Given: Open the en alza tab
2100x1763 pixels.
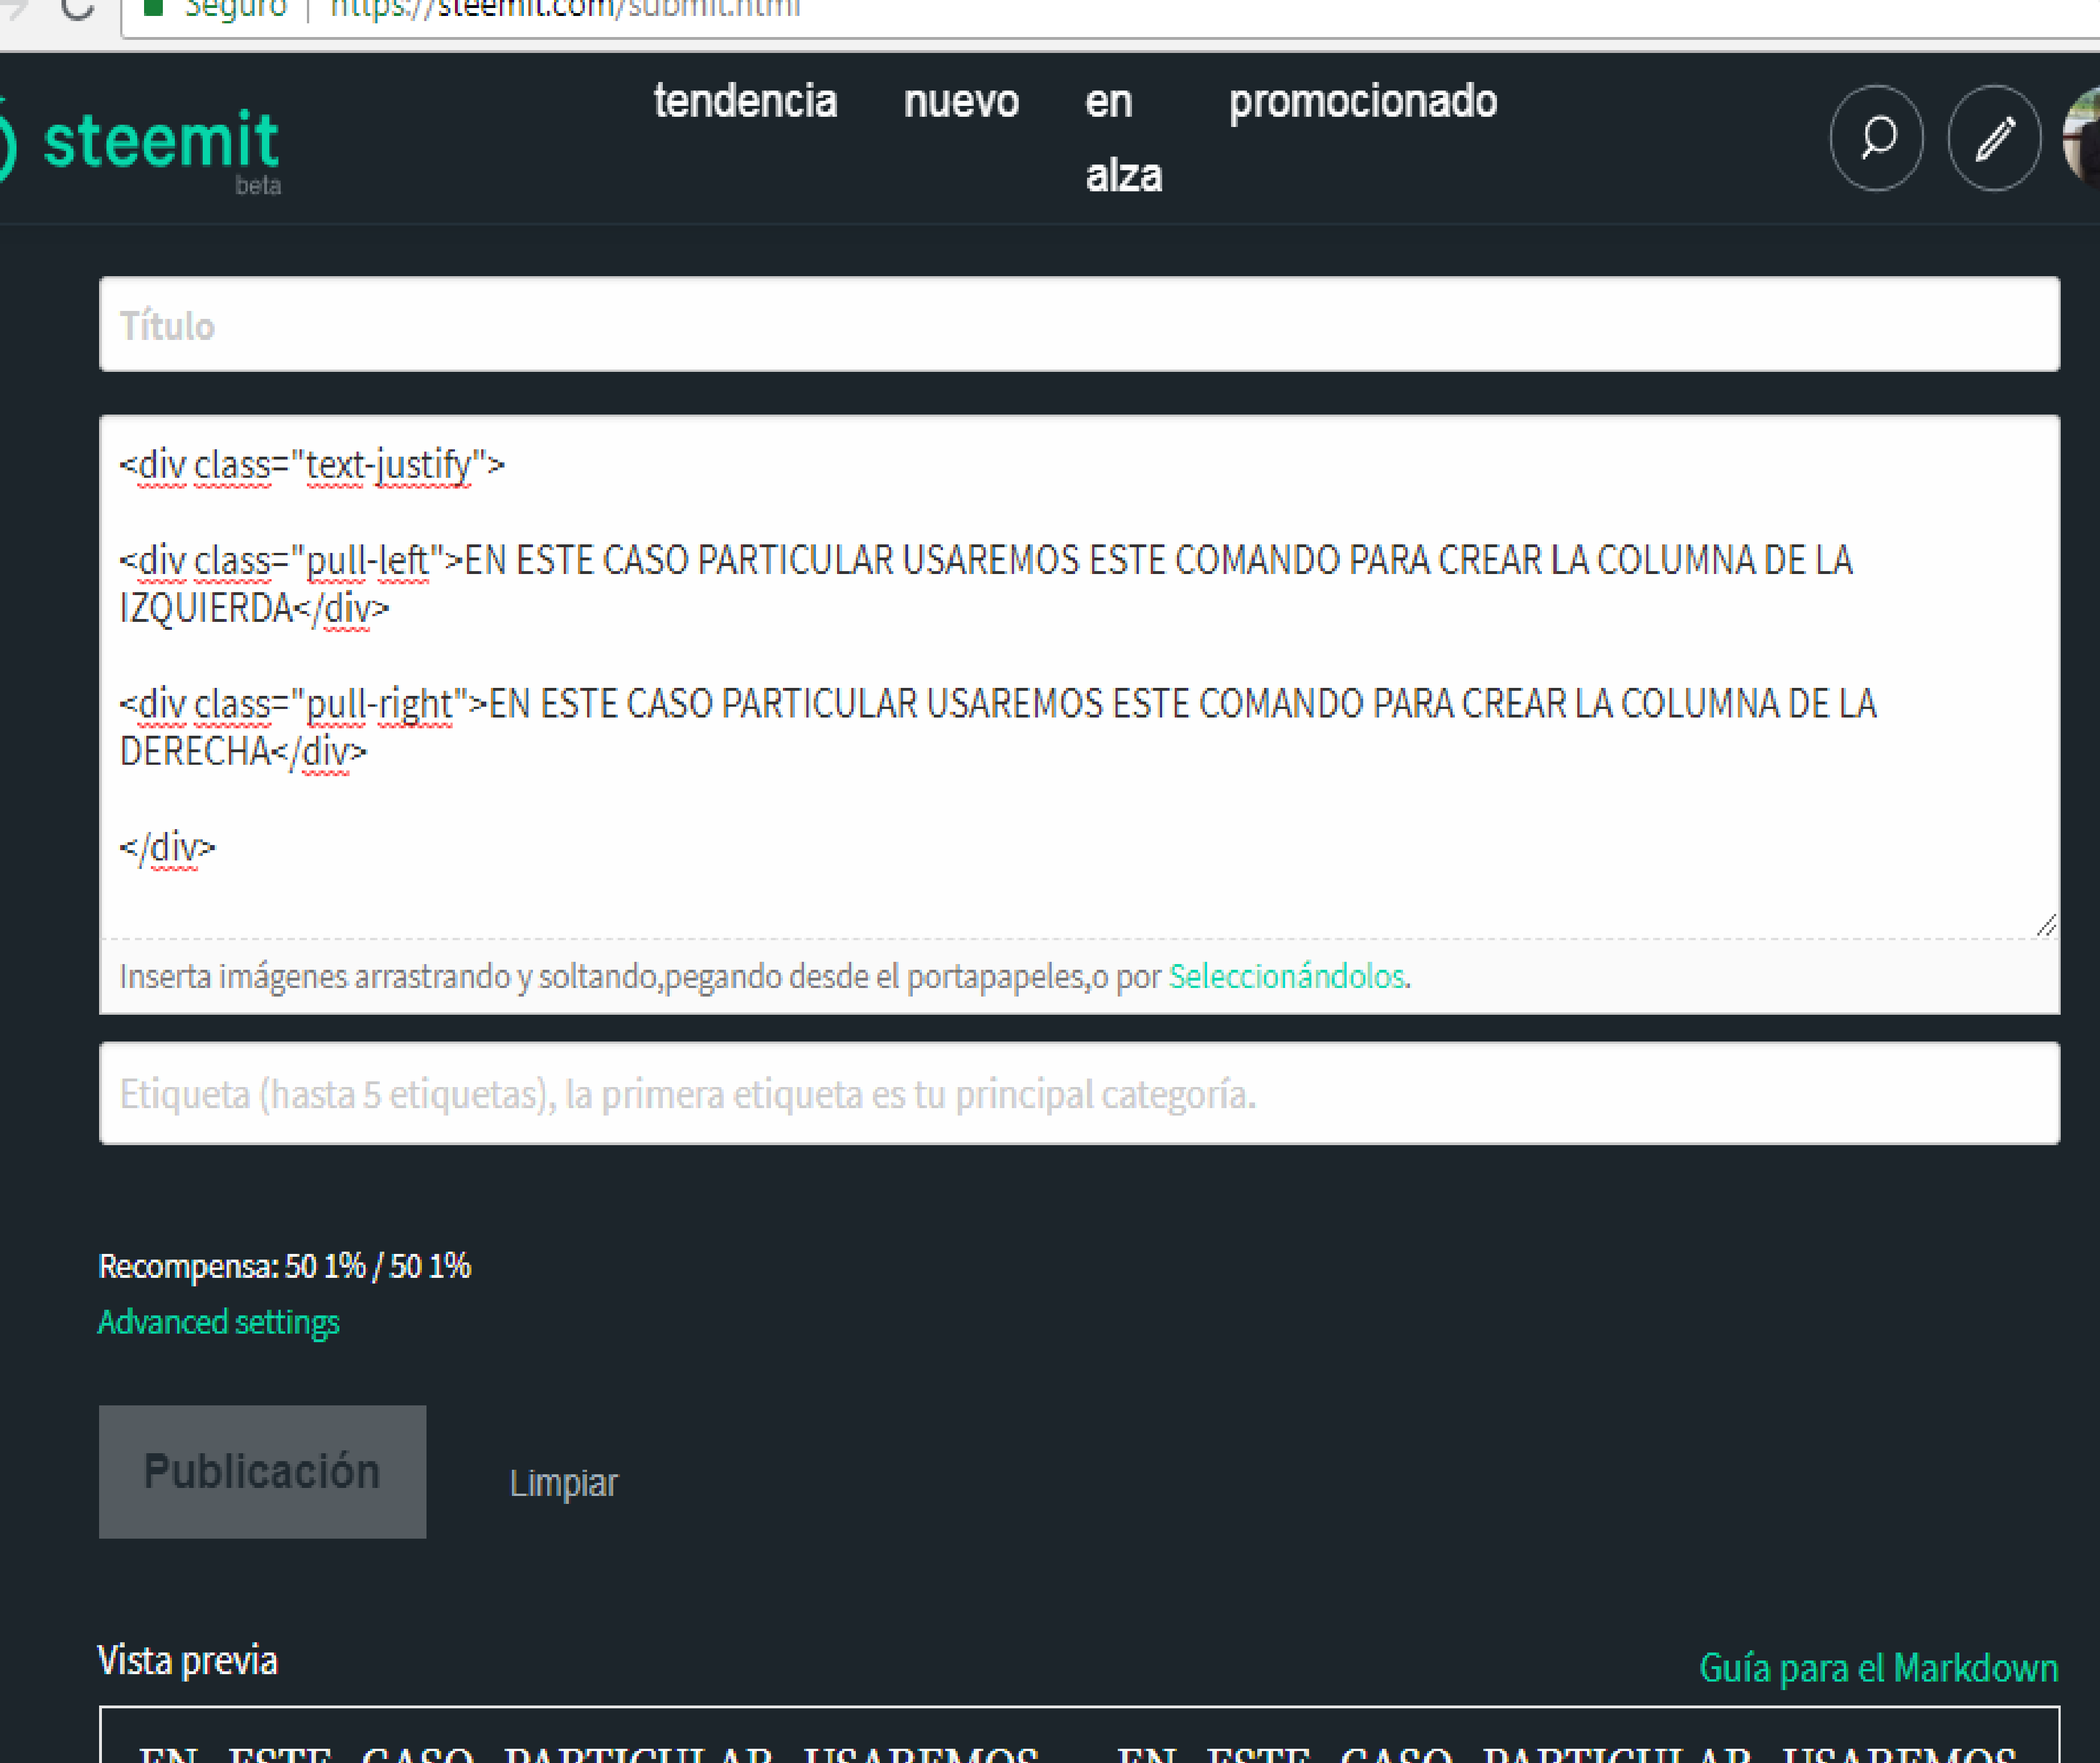Looking at the screenshot, I should (x=1123, y=138).
